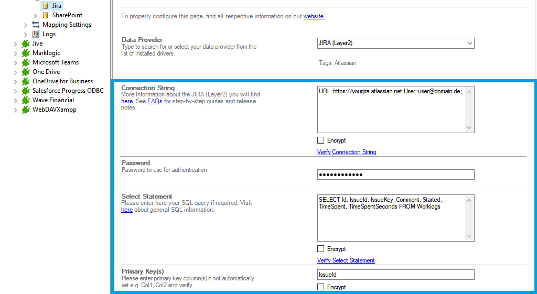
Task: Expand the One Drive tree node
Action: (x=15, y=72)
